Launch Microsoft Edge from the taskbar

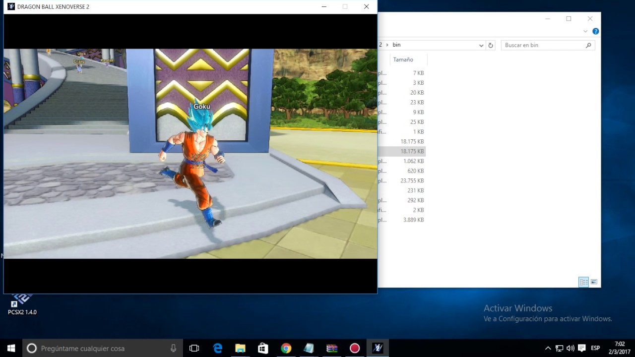[218, 348]
